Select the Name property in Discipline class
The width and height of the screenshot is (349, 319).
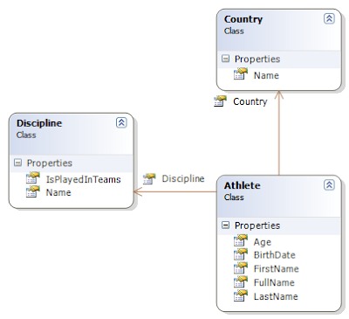tap(58, 192)
